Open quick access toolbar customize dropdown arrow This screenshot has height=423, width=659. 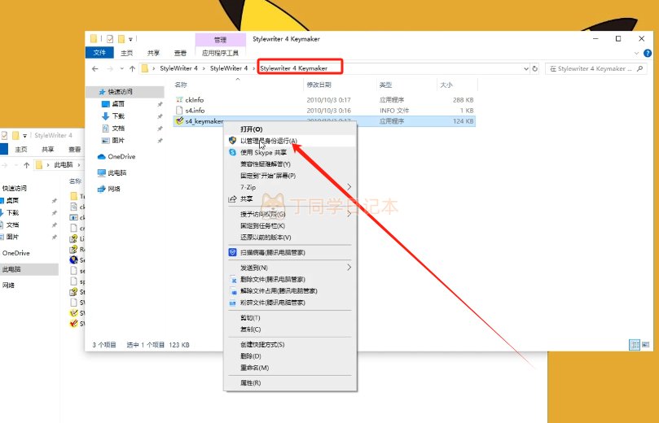(x=130, y=39)
